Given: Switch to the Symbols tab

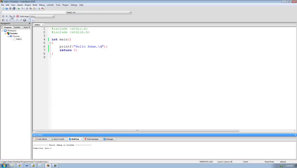Looking at the screenshot, I should pyautogui.click(x=17, y=27).
